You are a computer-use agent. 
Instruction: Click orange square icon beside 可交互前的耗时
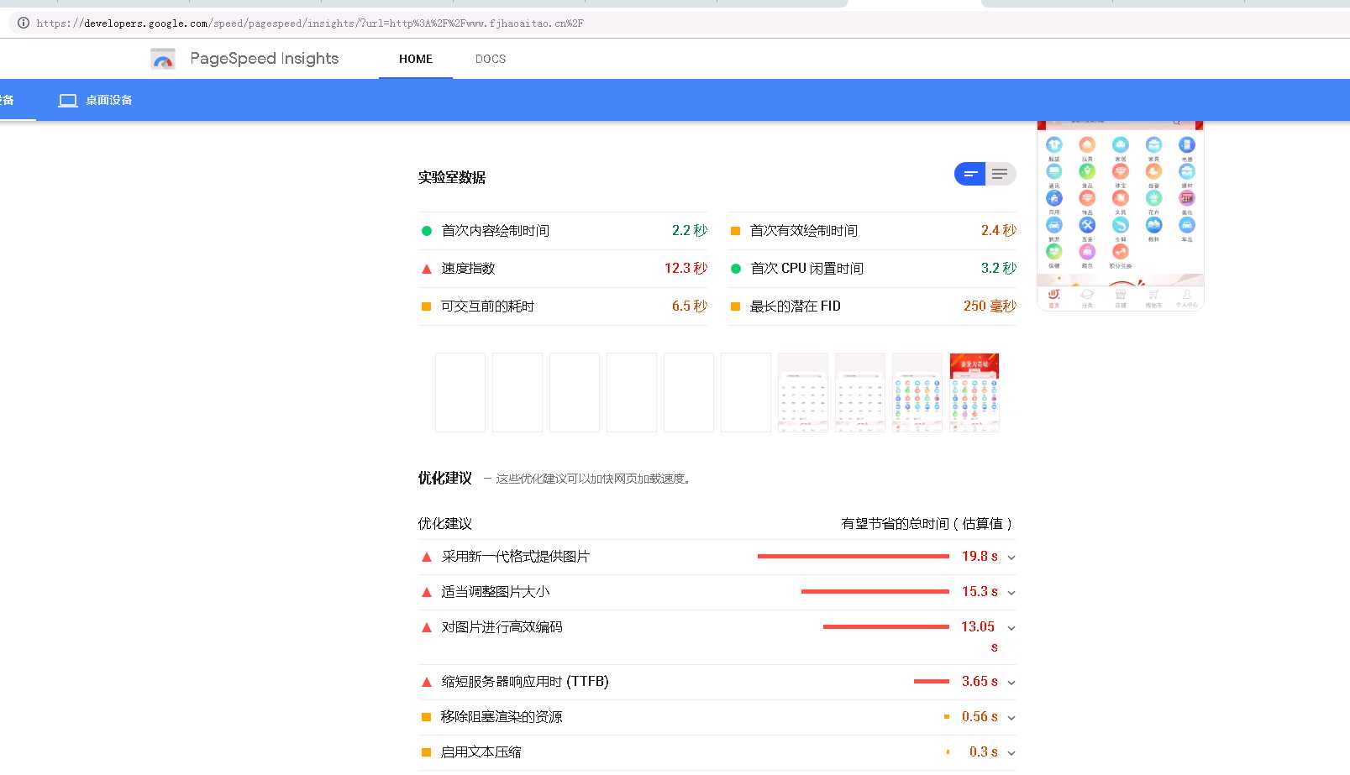426,306
